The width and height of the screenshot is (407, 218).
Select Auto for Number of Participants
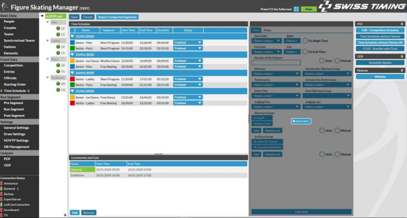pos(322,61)
